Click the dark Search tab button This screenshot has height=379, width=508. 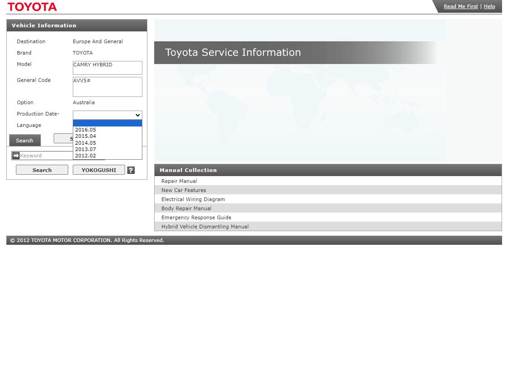[25, 141]
